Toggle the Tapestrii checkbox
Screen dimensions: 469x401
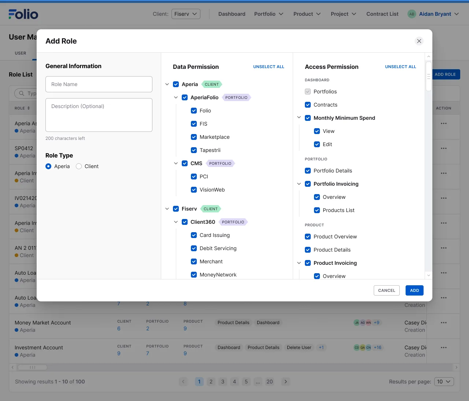coord(194,150)
